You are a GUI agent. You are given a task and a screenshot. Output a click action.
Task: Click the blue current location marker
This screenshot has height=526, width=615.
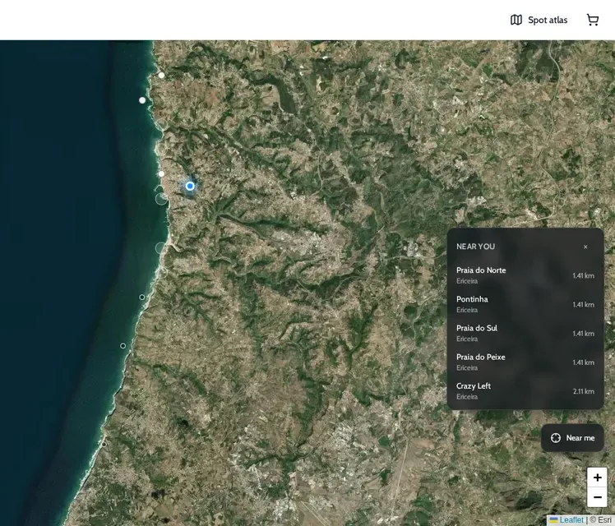(x=190, y=187)
